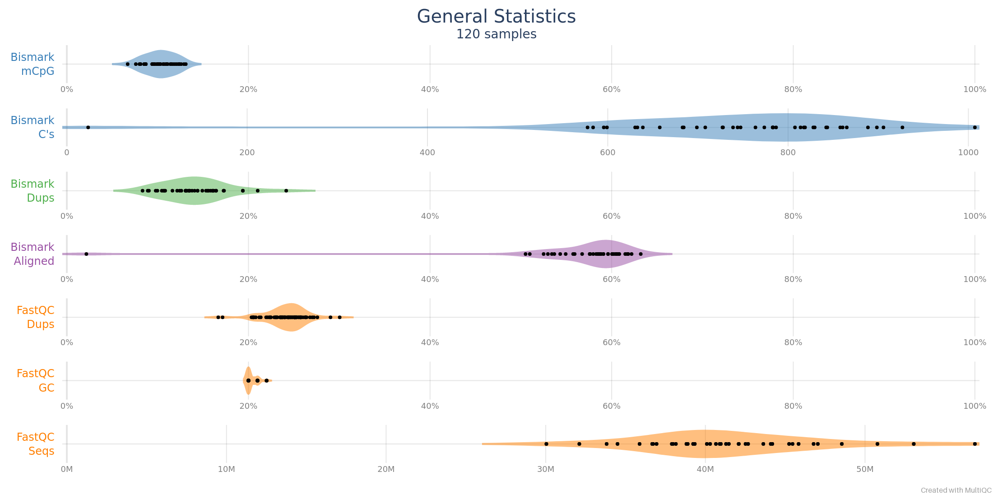
Task: Select the FastQC GC row label
Action: (35, 380)
